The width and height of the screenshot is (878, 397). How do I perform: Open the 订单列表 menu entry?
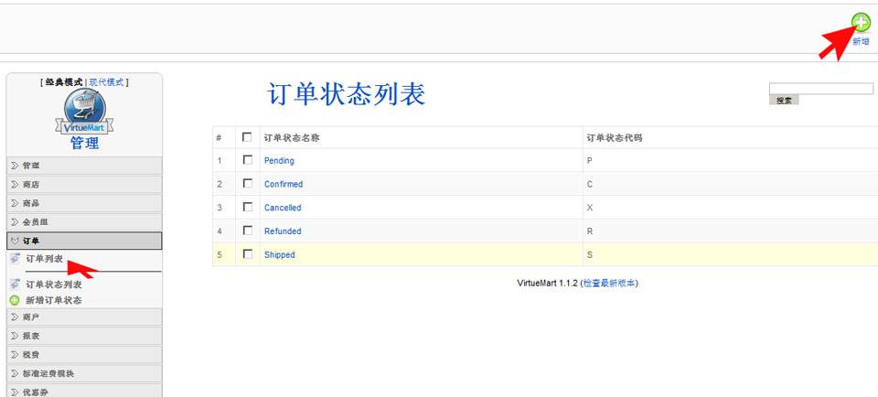point(44,259)
